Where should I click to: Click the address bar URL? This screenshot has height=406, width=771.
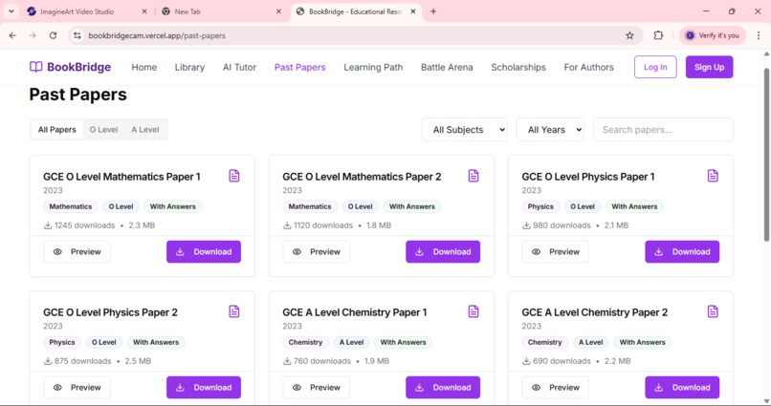click(x=157, y=35)
